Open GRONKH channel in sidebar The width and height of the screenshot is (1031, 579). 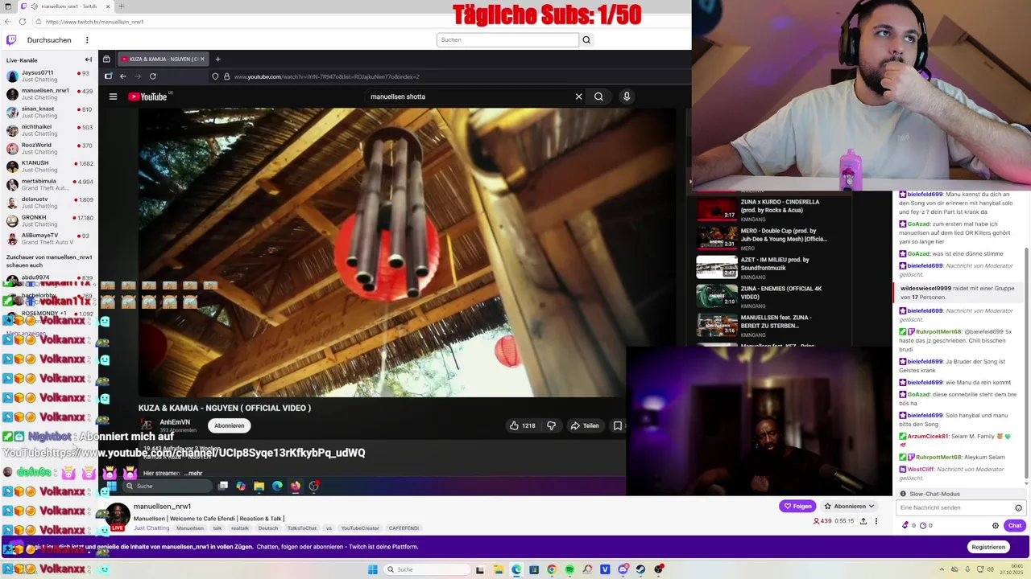(x=48, y=220)
